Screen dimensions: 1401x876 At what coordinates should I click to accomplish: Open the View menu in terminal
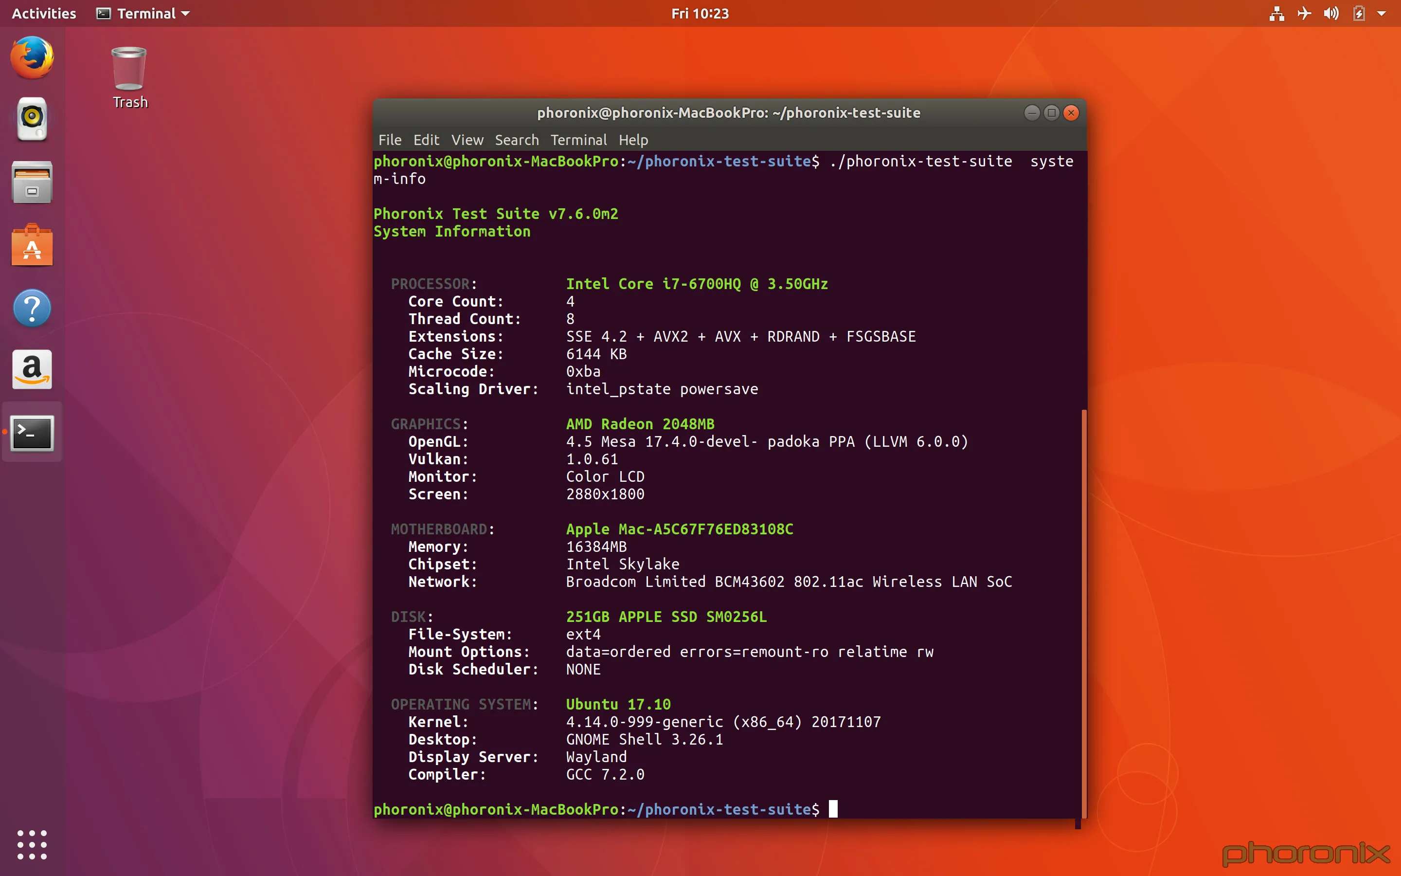pos(467,140)
